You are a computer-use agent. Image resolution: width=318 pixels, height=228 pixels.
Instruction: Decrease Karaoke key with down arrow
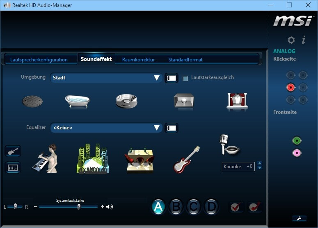coord(260,168)
